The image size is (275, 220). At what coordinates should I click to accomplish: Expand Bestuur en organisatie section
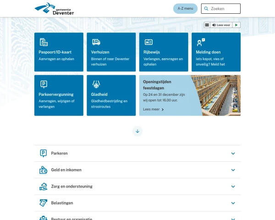point(137,216)
